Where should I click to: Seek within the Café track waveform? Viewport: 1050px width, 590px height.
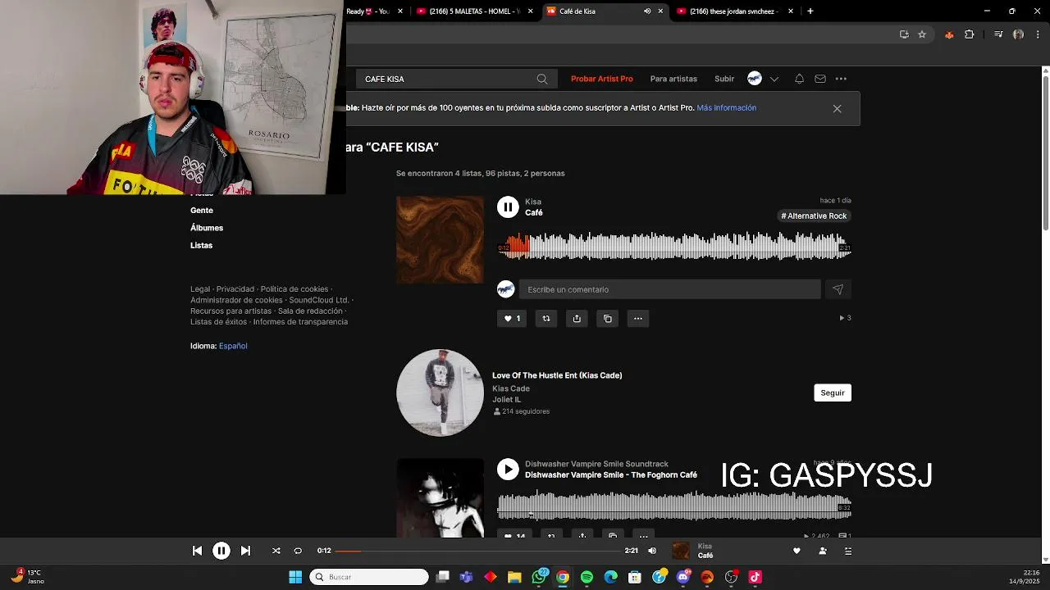[674, 247]
